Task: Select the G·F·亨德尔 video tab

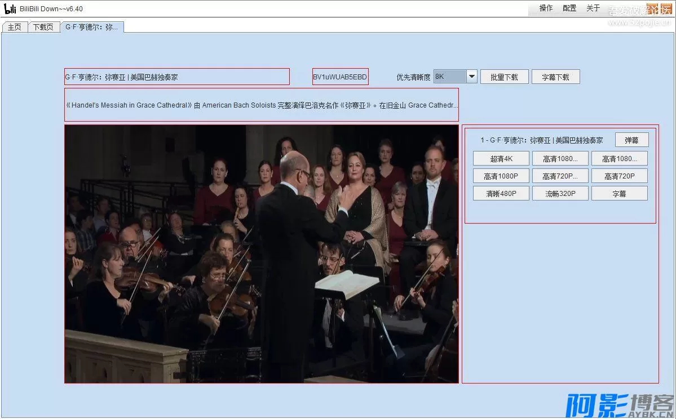Action: point(92,27)
